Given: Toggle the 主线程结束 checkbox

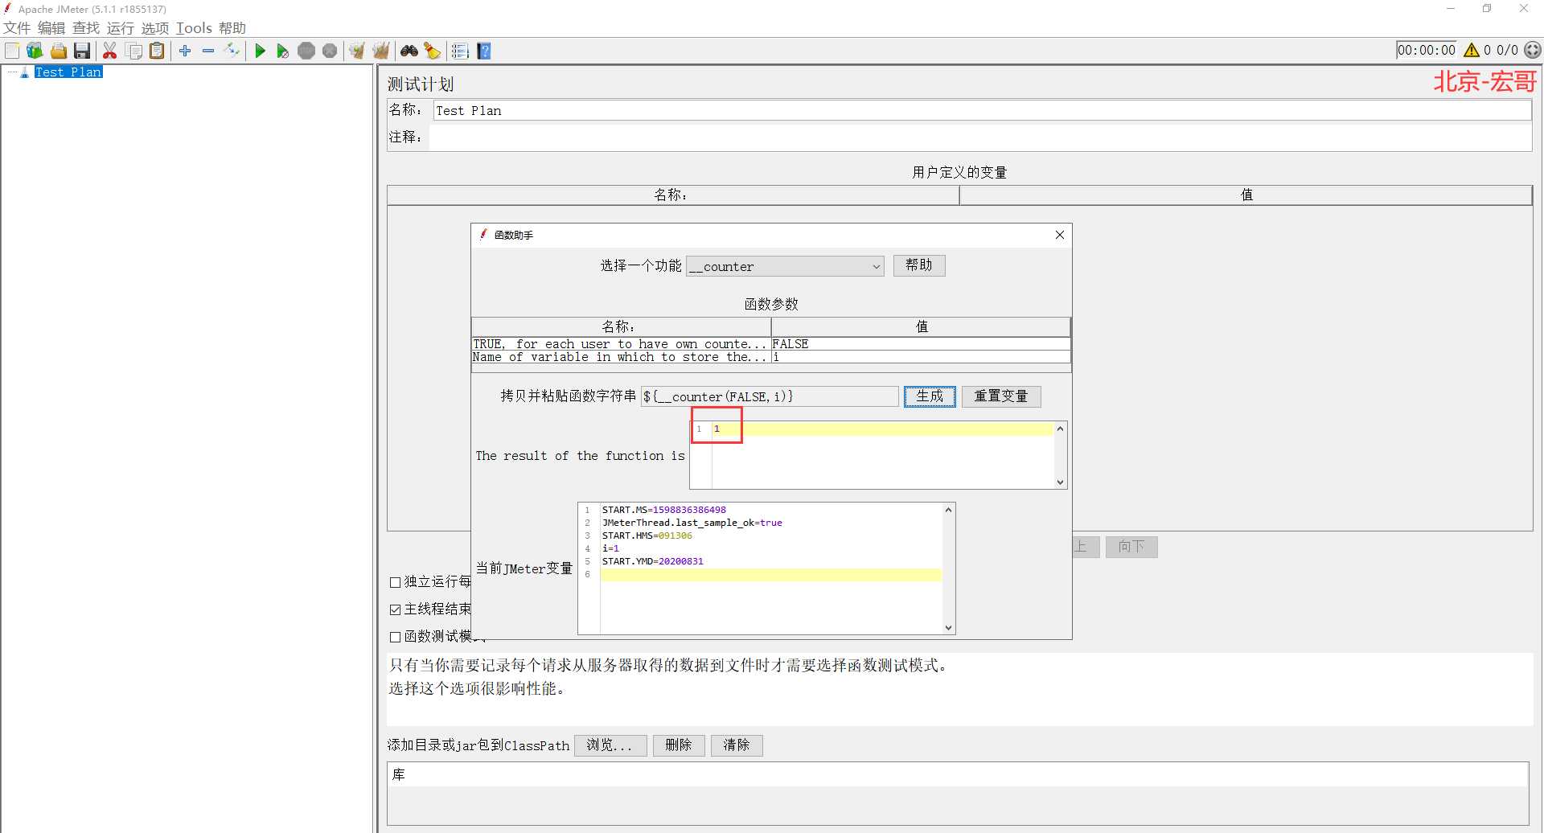Looking at the screenshot, I should pyautogui.click(x=395, y=609).
